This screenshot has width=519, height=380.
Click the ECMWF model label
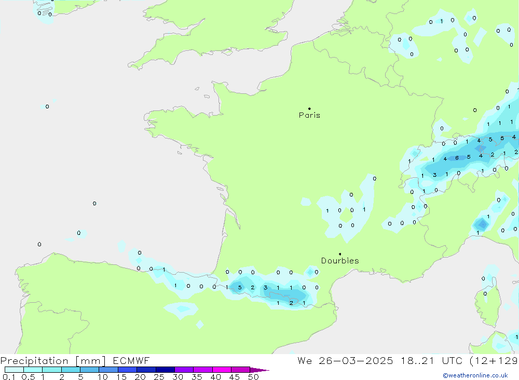point(131,361)
